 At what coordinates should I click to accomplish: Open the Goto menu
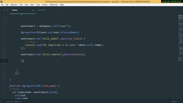coord(32,5)
